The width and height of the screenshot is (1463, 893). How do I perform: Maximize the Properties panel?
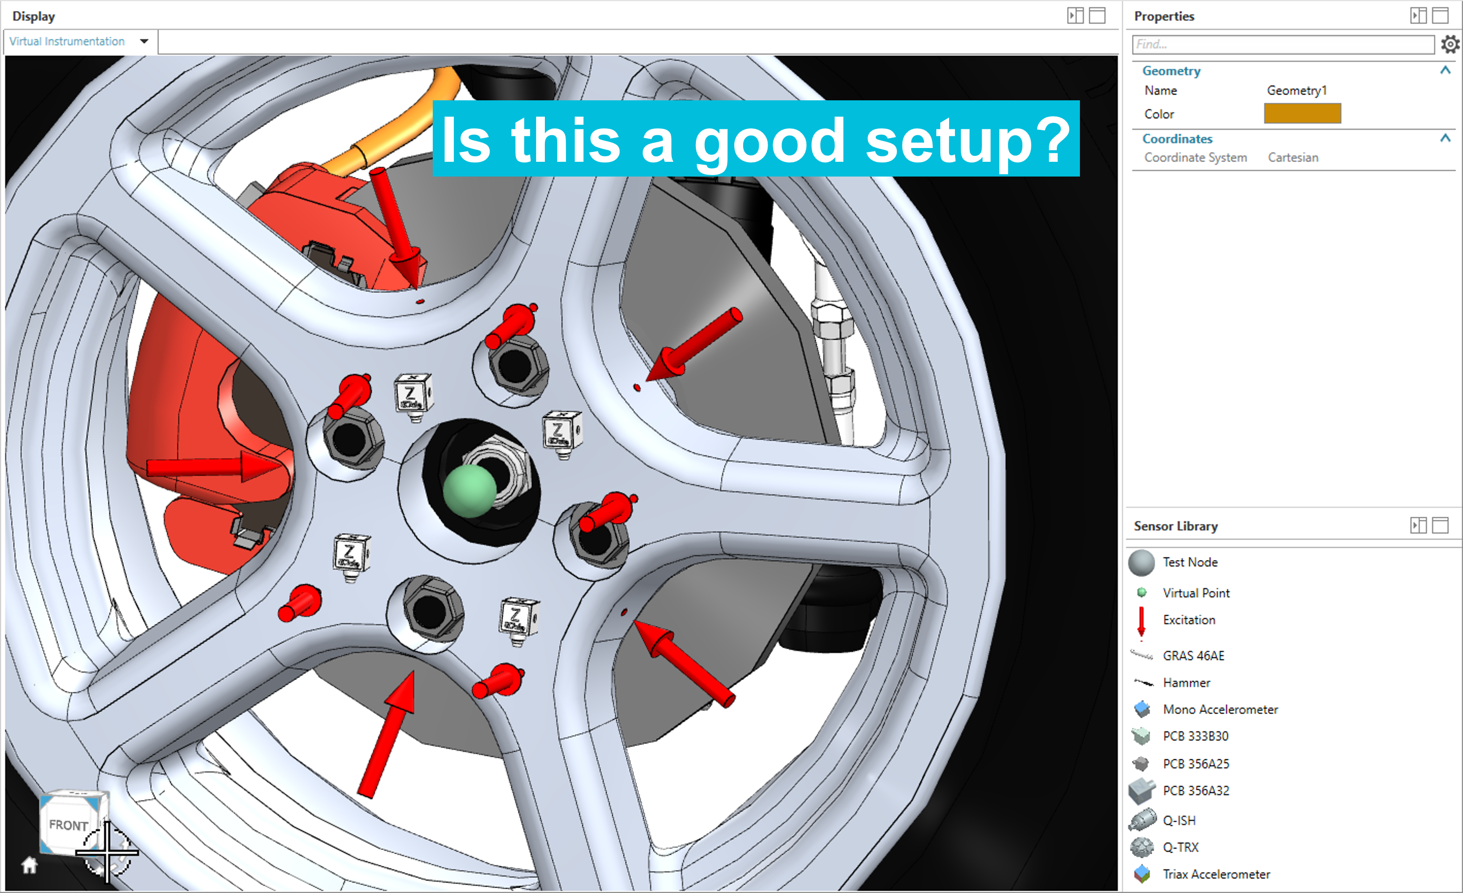(x=1440, y=16)
